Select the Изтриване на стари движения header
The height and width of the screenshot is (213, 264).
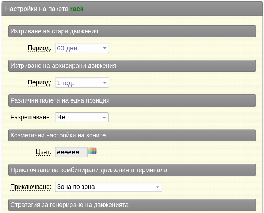132,31
